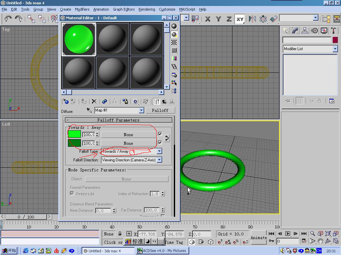Click the dark red object color swatch
Image resolution: width=341 pixels, height=255 pixels.
[x=335, y=40]
